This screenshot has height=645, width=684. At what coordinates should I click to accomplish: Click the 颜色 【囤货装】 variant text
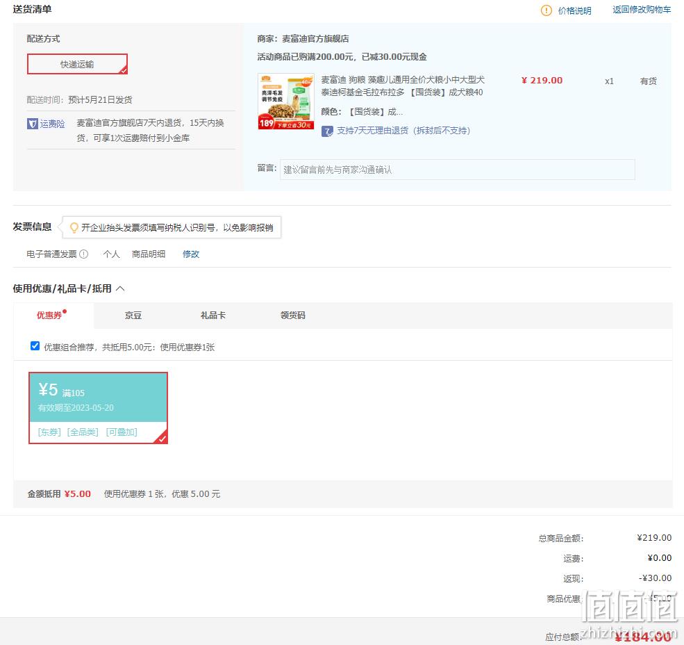click(x=362, y=112)
